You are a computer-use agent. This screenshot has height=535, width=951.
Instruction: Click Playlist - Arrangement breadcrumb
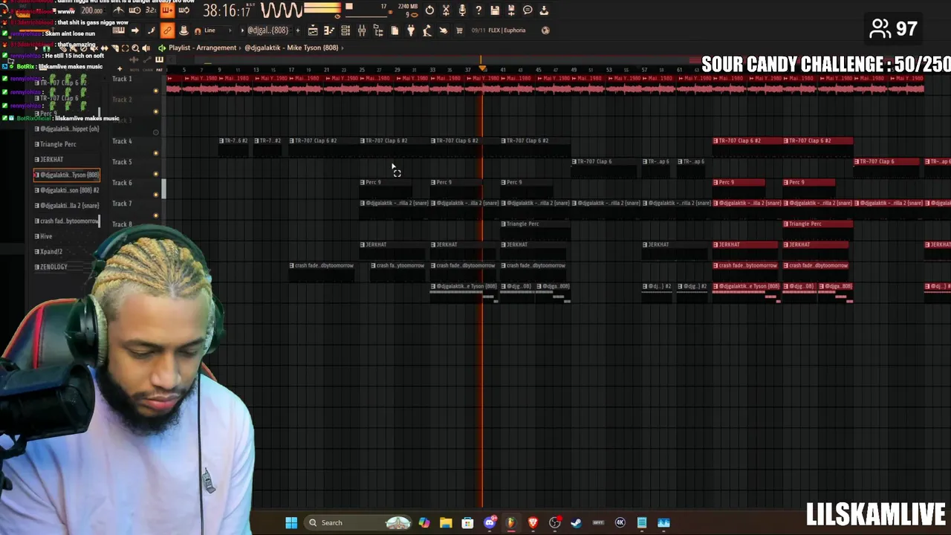(202, 48)
